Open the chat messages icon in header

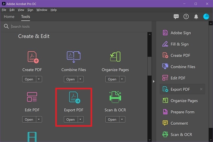(x=176, y=17)
